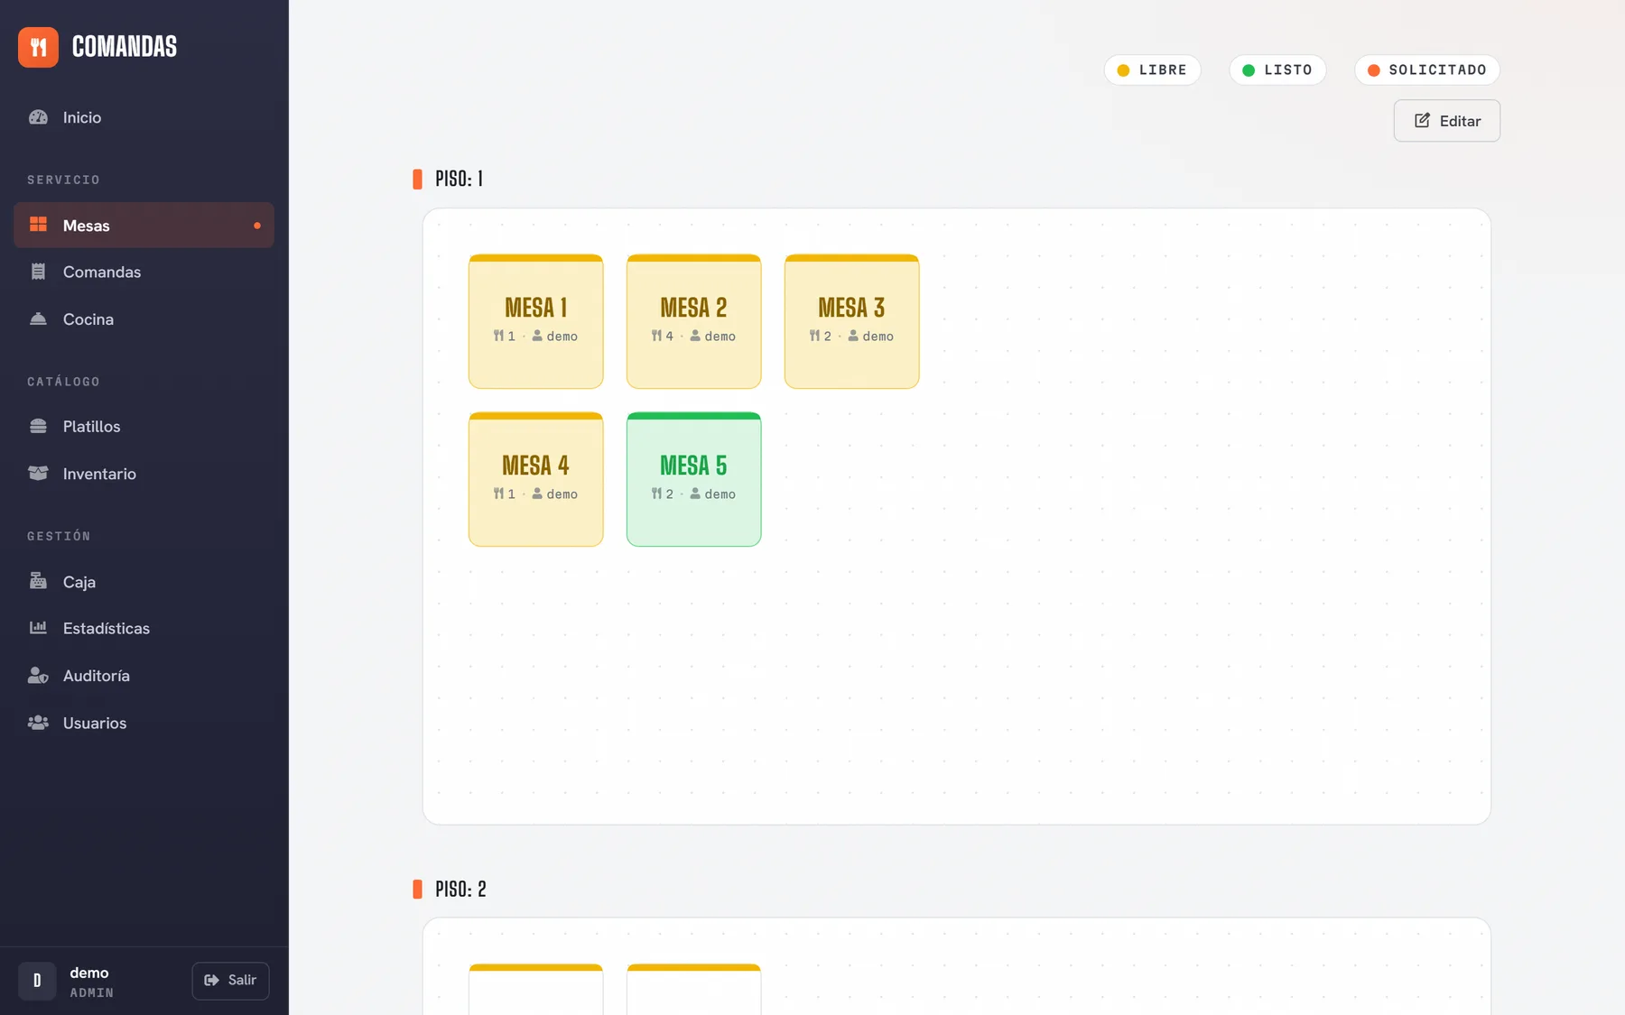
Task: Click the SOLICITADO orange status chip
Action: pyautogui.click(x=1426, y=69)
